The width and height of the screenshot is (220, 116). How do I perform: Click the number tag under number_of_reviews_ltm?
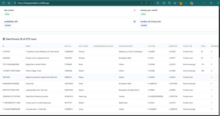pyautogui.click(x=144, y=26)
